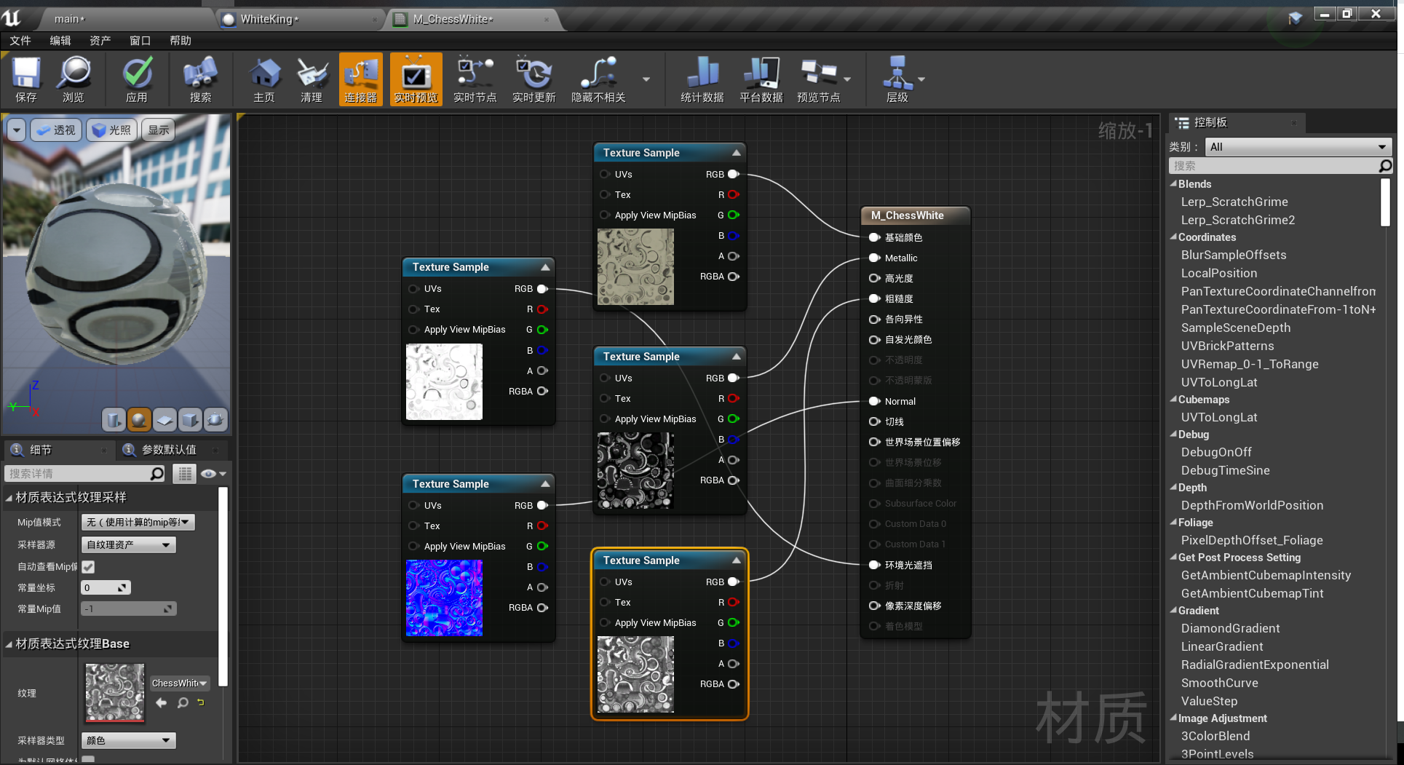
Task: Click the Lighting (光照) viewport button
Action: click(x=111, y=130)
